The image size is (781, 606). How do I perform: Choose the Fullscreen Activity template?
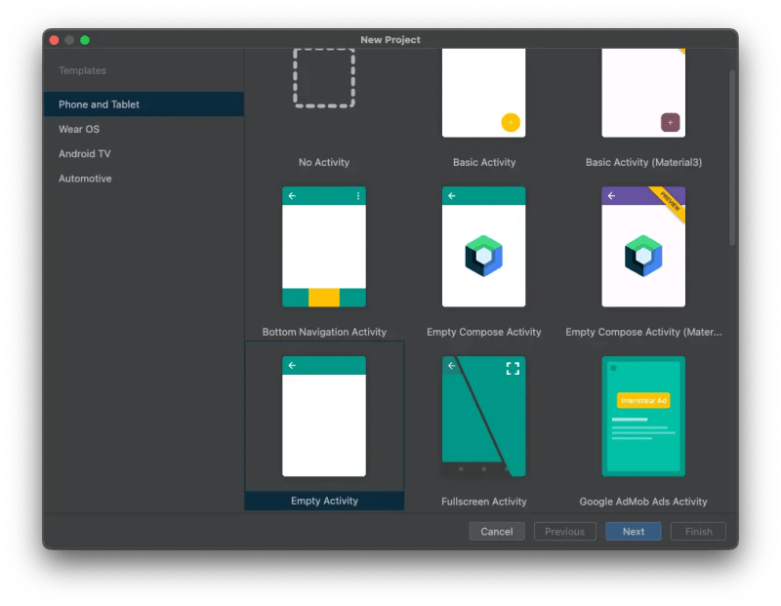pyautogui.click(x=483, y=417)
